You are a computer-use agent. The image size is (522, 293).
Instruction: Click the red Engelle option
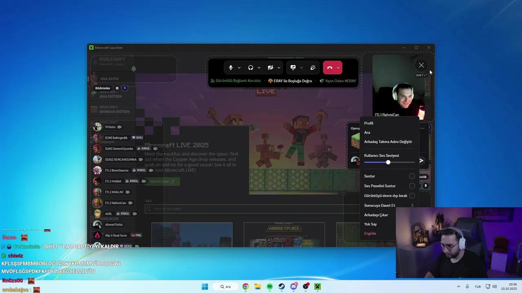pos(370,234)
